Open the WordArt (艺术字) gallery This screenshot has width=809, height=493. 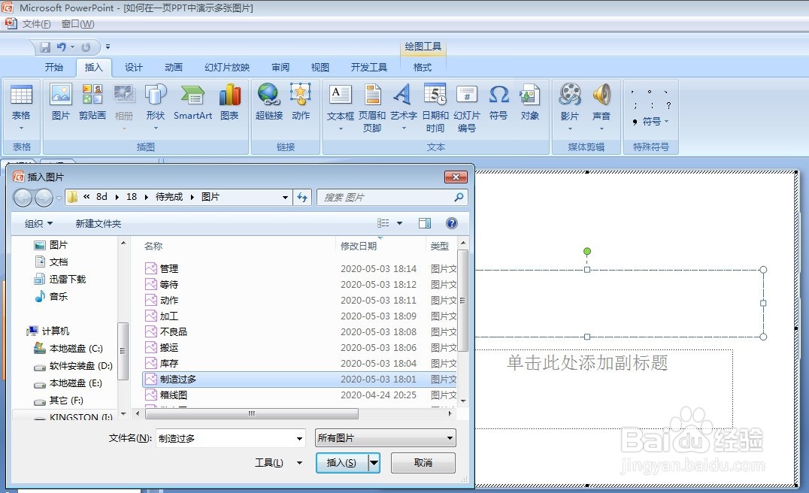[404, 107]
